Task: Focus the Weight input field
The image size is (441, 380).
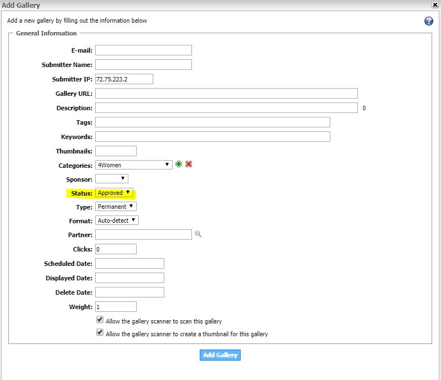Action: pyautogui.click(x=116, y=306)
